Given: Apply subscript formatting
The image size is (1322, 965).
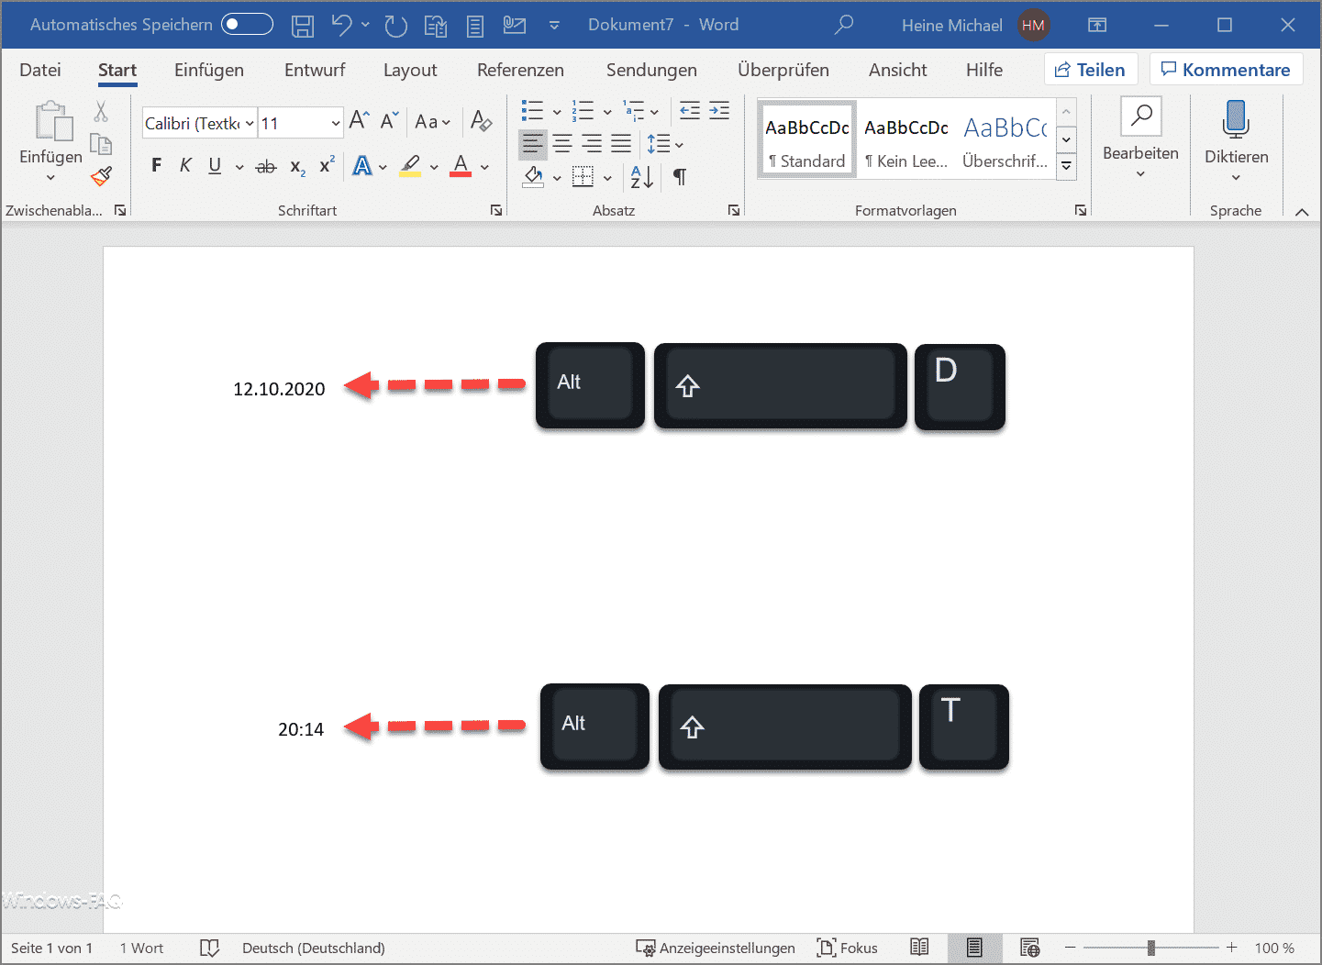Looking at the screenshot, I should point(297,167).
